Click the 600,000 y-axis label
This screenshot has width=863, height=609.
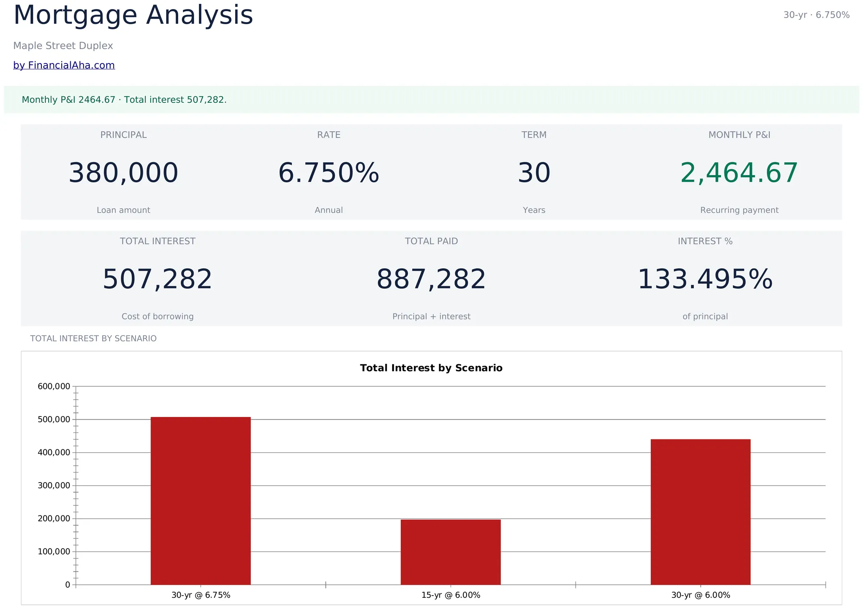click(54, 386)
